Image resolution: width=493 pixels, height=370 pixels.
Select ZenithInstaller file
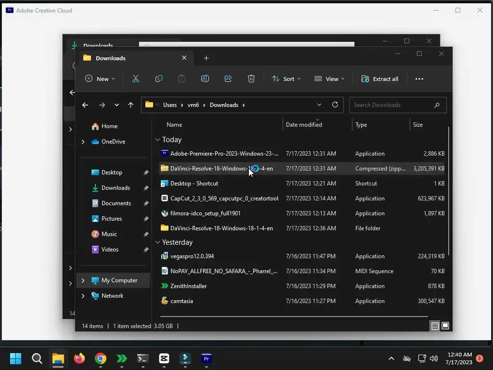(302, 286)
